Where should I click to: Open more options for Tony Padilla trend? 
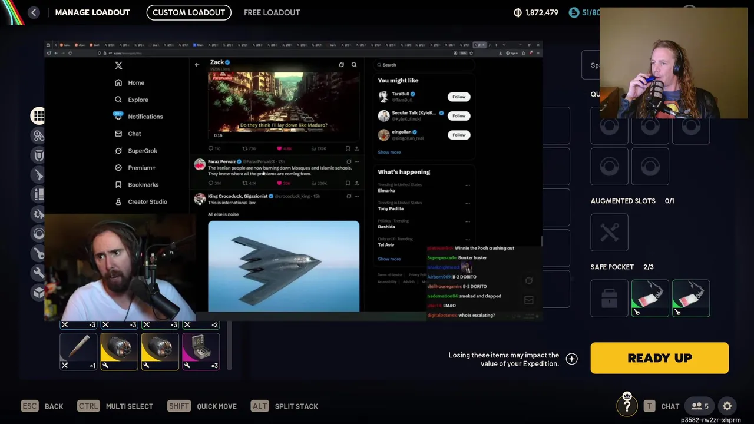click(x=468, y=204)
